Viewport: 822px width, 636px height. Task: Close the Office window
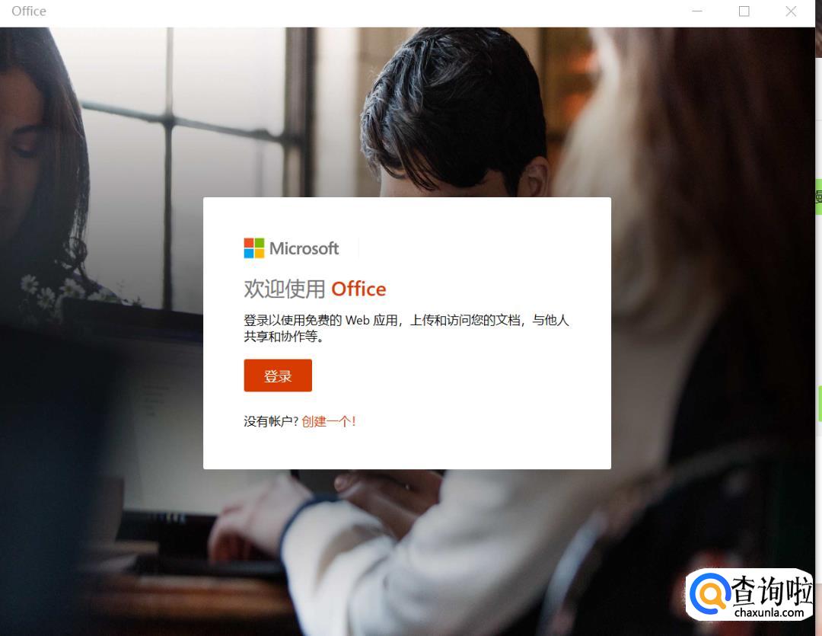coord(791,11)
